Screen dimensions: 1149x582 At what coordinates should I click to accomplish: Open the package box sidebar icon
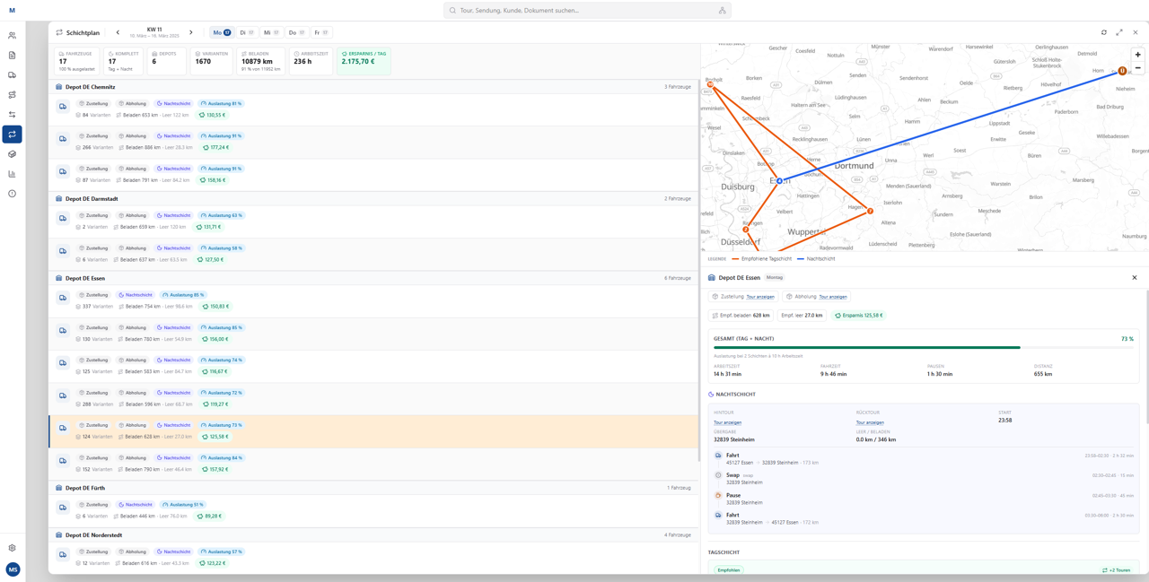[12, 154]
